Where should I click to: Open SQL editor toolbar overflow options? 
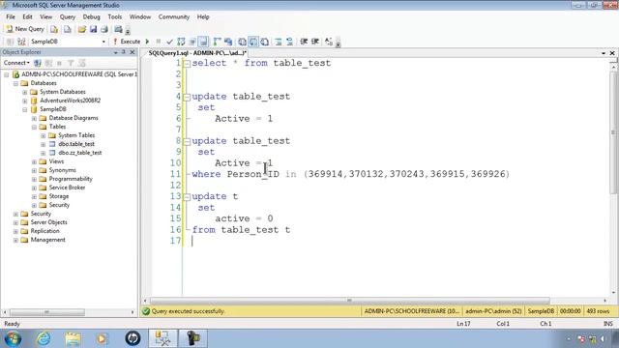[x=338, y=43]
